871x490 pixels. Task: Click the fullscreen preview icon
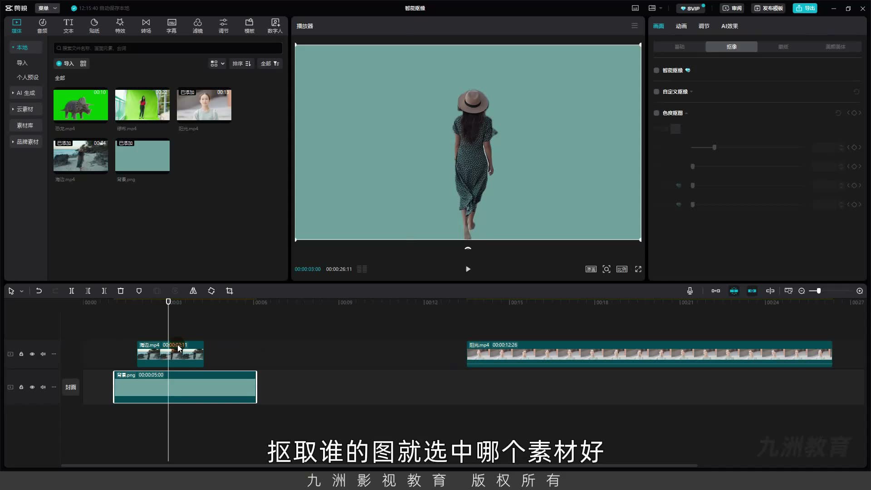pos(638,269)
